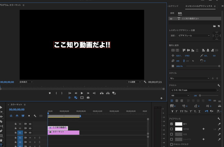
Task: Pick fill color with eyedropper
Action: pyautogui.click(x=219, y=124)
